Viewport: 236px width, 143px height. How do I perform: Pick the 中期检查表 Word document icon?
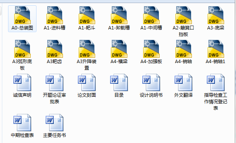tap(22, 122)
